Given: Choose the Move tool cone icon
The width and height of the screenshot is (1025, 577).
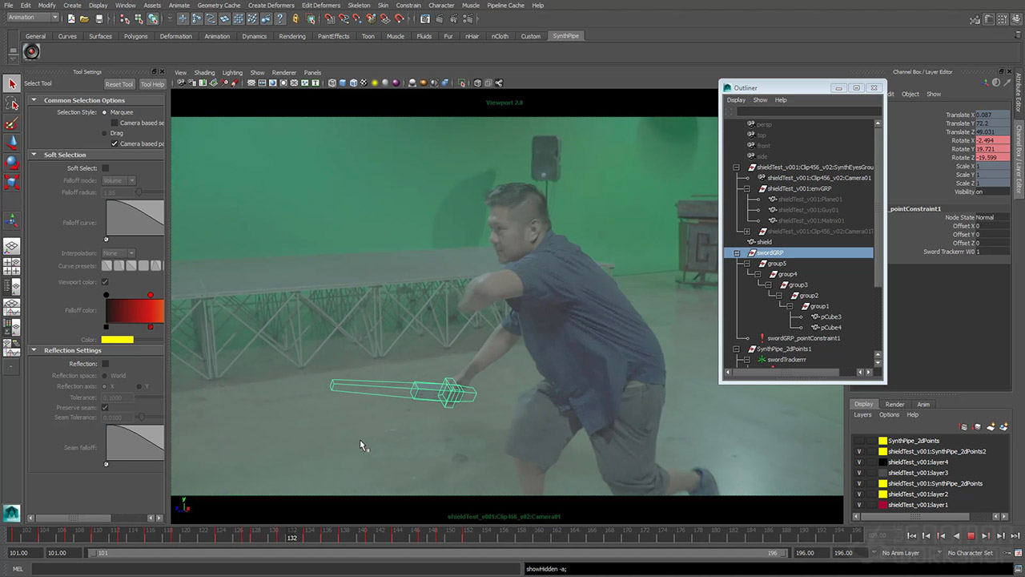Looking at the screenshot, I should [12, 143].
